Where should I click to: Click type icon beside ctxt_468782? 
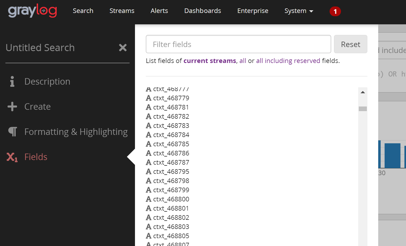(148, 117)
